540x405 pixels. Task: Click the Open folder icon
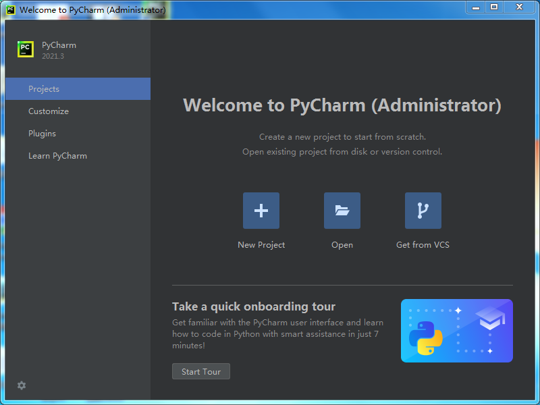coord(342,211)
